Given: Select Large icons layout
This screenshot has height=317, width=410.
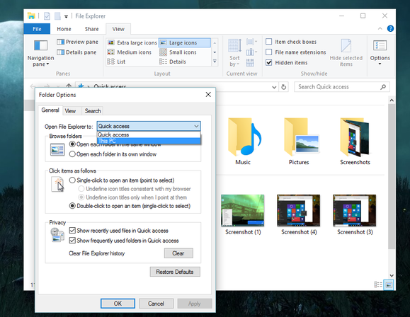Looking at the screenshot, I should pyautogui.click(x=184, y=42).
